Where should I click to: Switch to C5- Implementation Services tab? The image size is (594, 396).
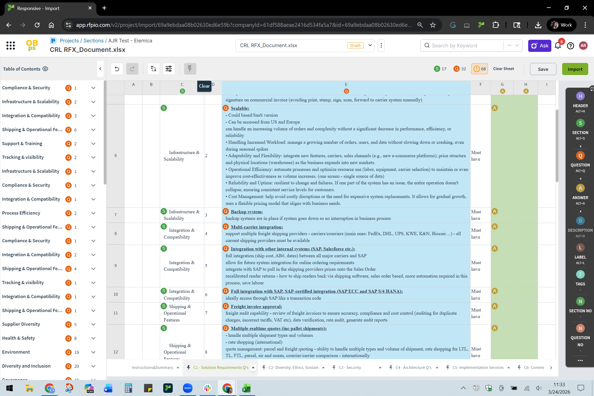(478, 368)
